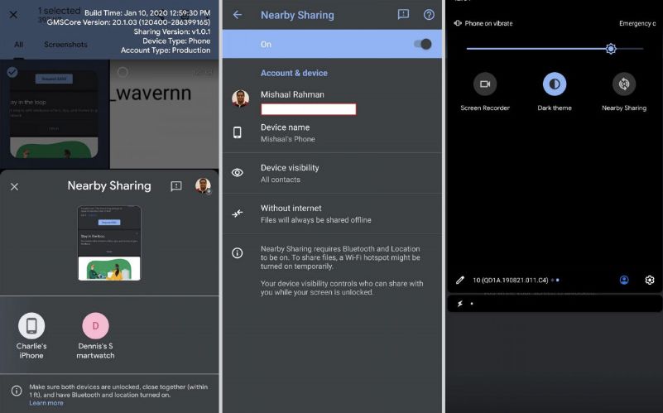Image resolution: width=663 pixels, height=413 pixels.
Task: Tap the data arrows icon by Without internet
Action: point(238,213)
